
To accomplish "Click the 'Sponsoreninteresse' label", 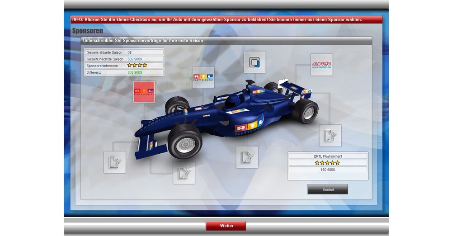I will coord(102,66).
